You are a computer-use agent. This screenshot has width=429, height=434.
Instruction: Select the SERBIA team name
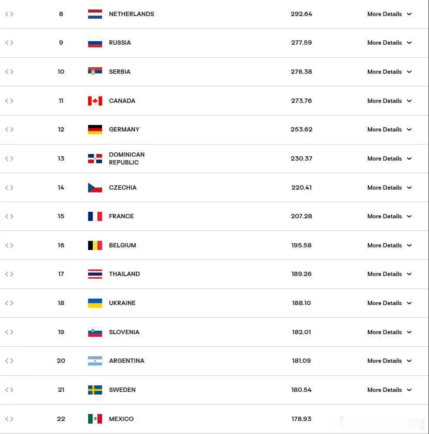(x=120, y=72)
